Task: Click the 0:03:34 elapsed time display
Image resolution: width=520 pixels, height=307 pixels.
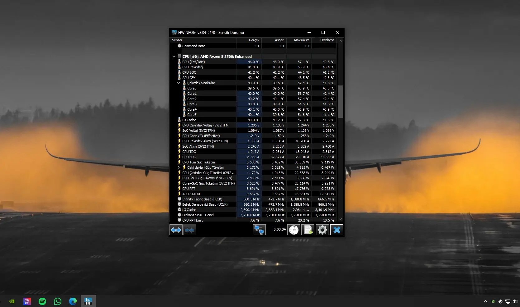Action: tap(279, 229)
